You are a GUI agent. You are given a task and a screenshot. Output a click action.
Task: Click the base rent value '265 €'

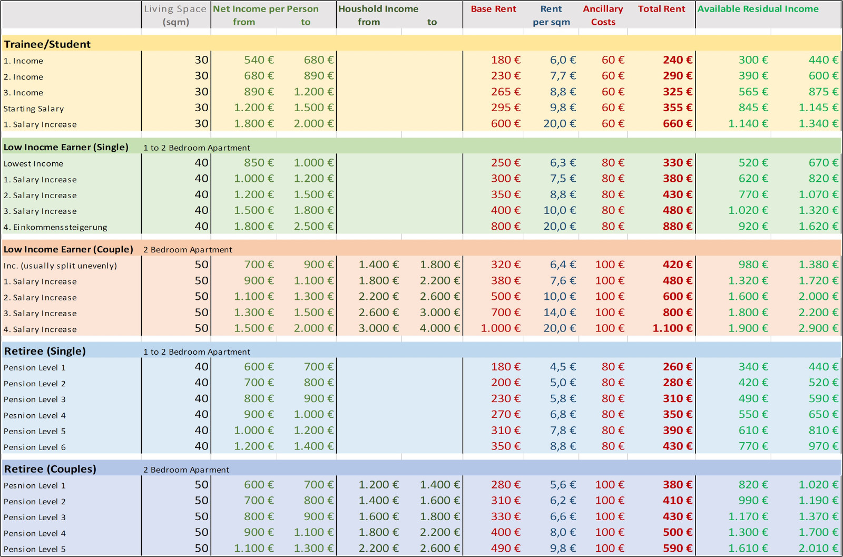[x=506, y=92]
